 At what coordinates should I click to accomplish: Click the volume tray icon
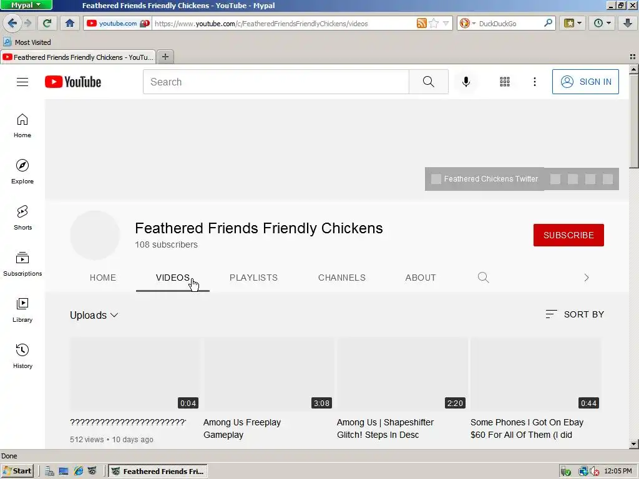coord(595,472)
